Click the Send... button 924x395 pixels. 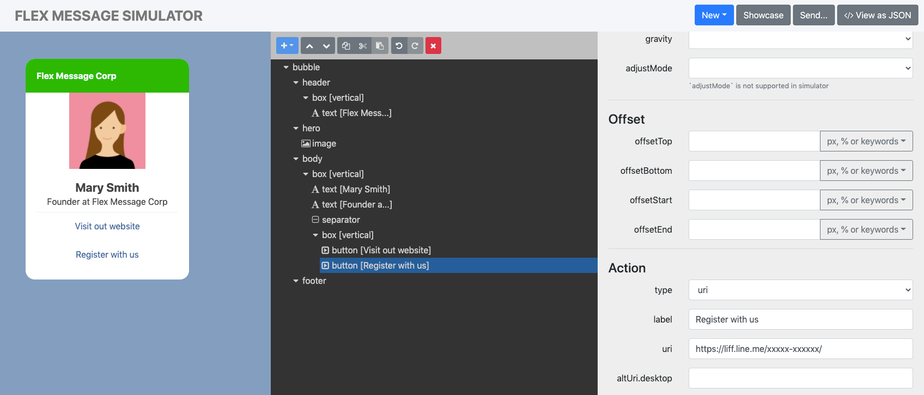(x=813, y=15)
